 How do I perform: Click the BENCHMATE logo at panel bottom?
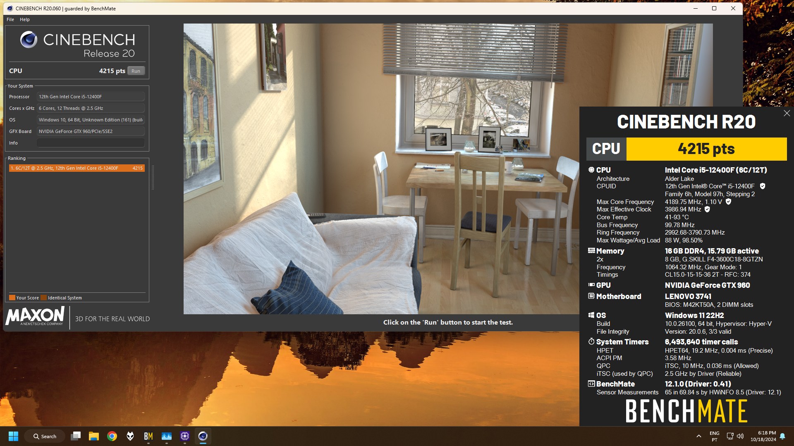686,411
